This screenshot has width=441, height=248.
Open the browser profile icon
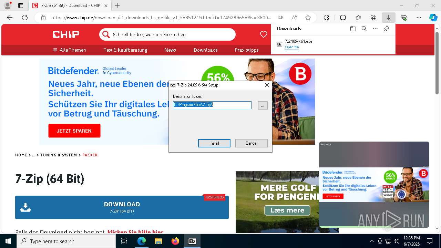8,6
